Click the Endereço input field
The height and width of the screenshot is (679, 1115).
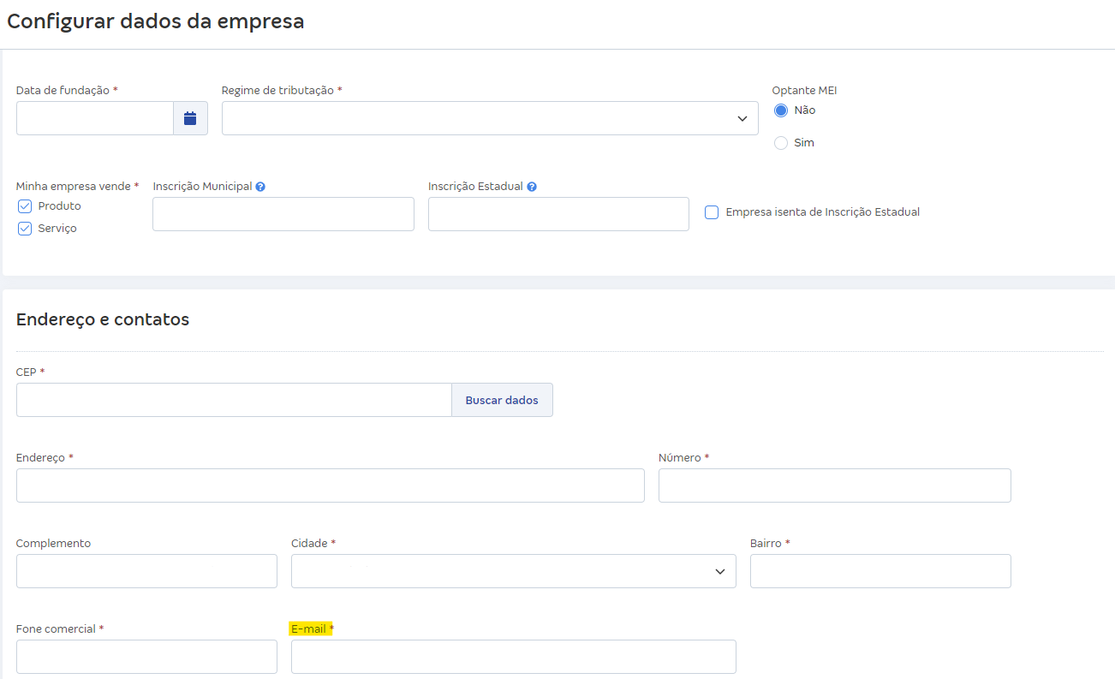(x=330, y=485)
